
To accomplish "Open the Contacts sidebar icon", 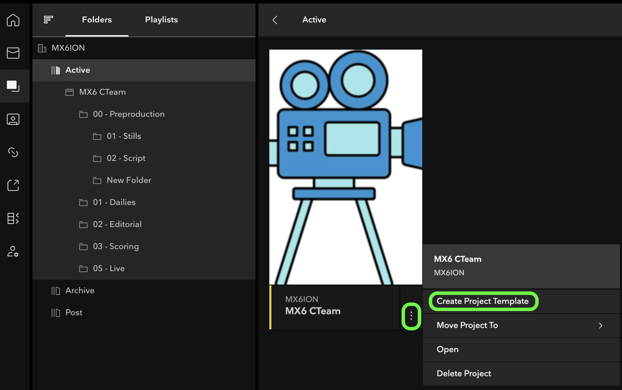I will (x=13, y=119).
